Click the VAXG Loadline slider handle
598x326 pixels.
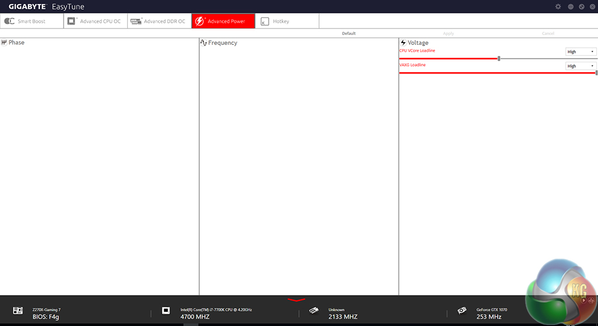pos(596,72)
